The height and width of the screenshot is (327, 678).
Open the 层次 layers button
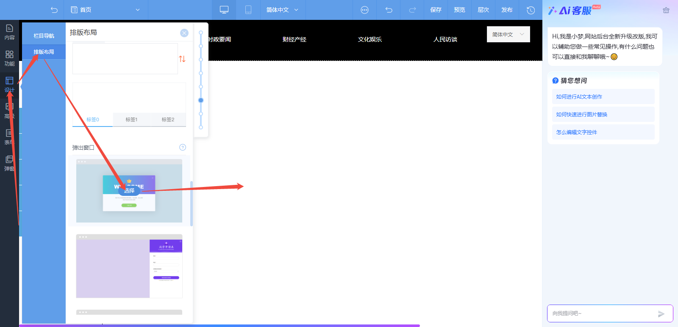[x=483, y=10]
